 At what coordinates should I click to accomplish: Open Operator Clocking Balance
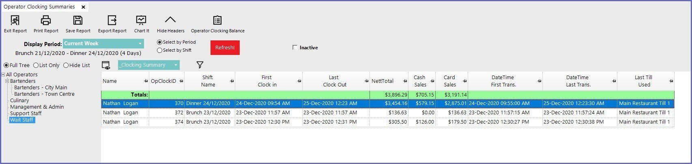(217, 21)
